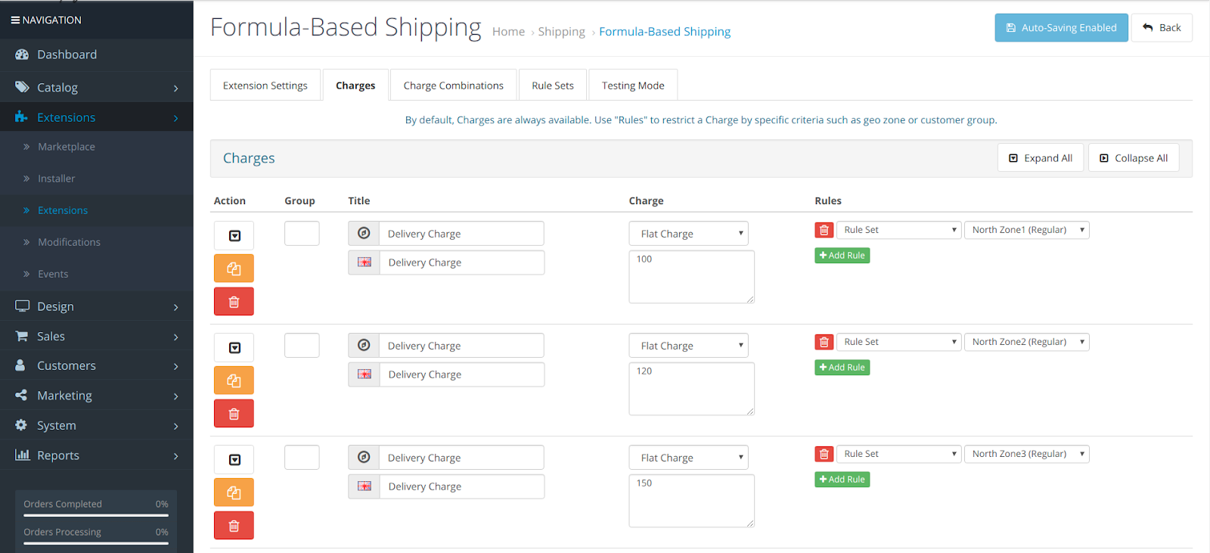Screen dimensions: 1210x553
Task: Click the Group field of the first charge
Action: tap(302, 233)
